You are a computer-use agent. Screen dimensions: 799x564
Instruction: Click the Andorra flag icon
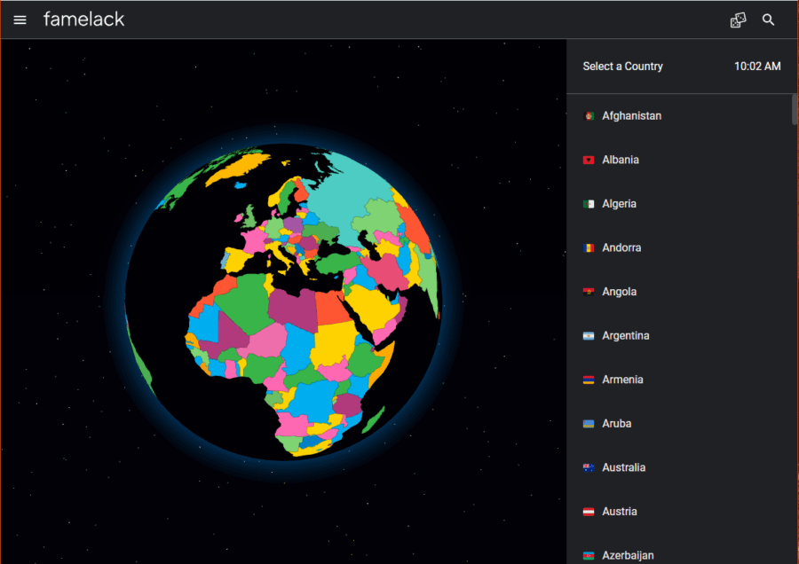pos(588,248)
